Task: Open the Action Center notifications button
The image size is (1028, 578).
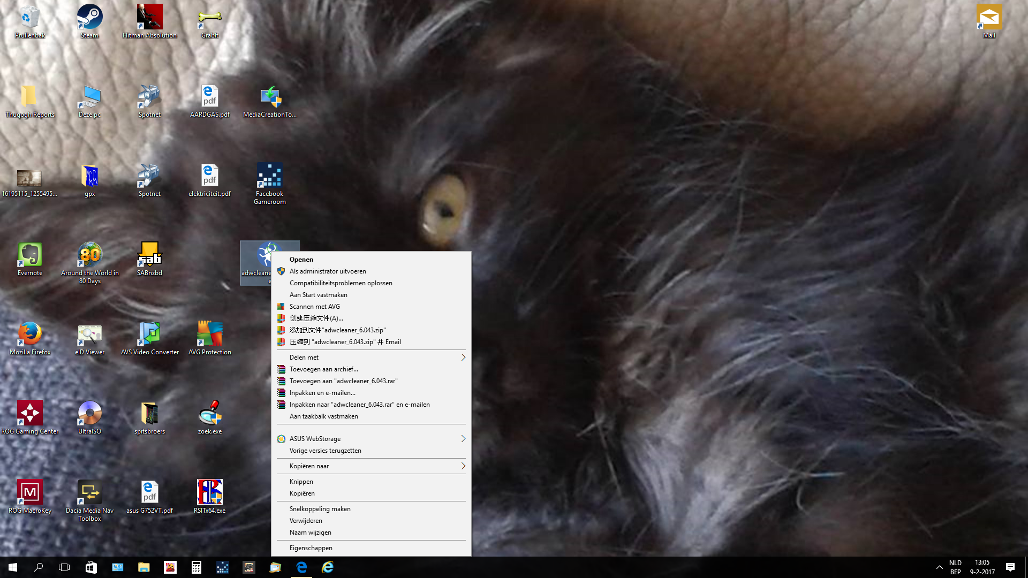Action: (1010, 567)
